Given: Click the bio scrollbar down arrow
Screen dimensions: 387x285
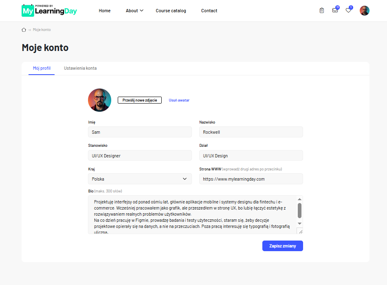Looking at the screenshot, I should 299,223.
